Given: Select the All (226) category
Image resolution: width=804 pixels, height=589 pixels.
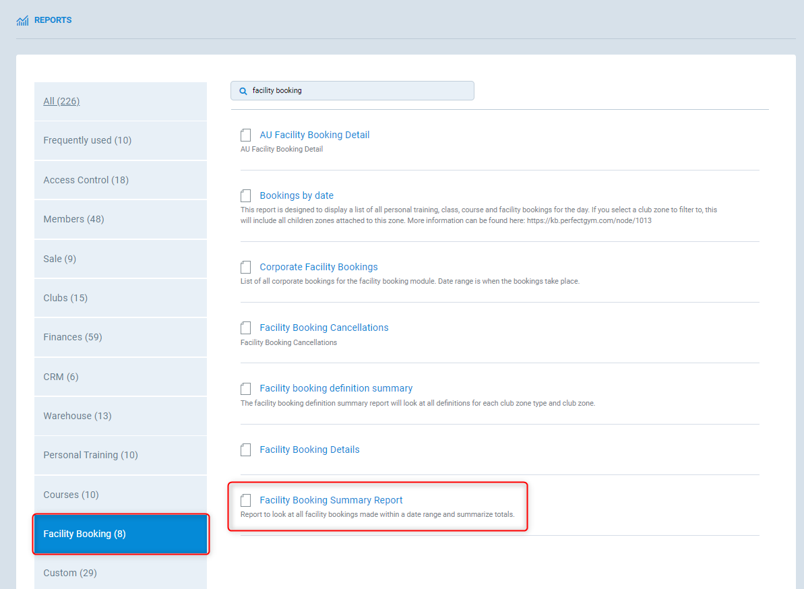Looking at the screenshot, I should point(61,101).
